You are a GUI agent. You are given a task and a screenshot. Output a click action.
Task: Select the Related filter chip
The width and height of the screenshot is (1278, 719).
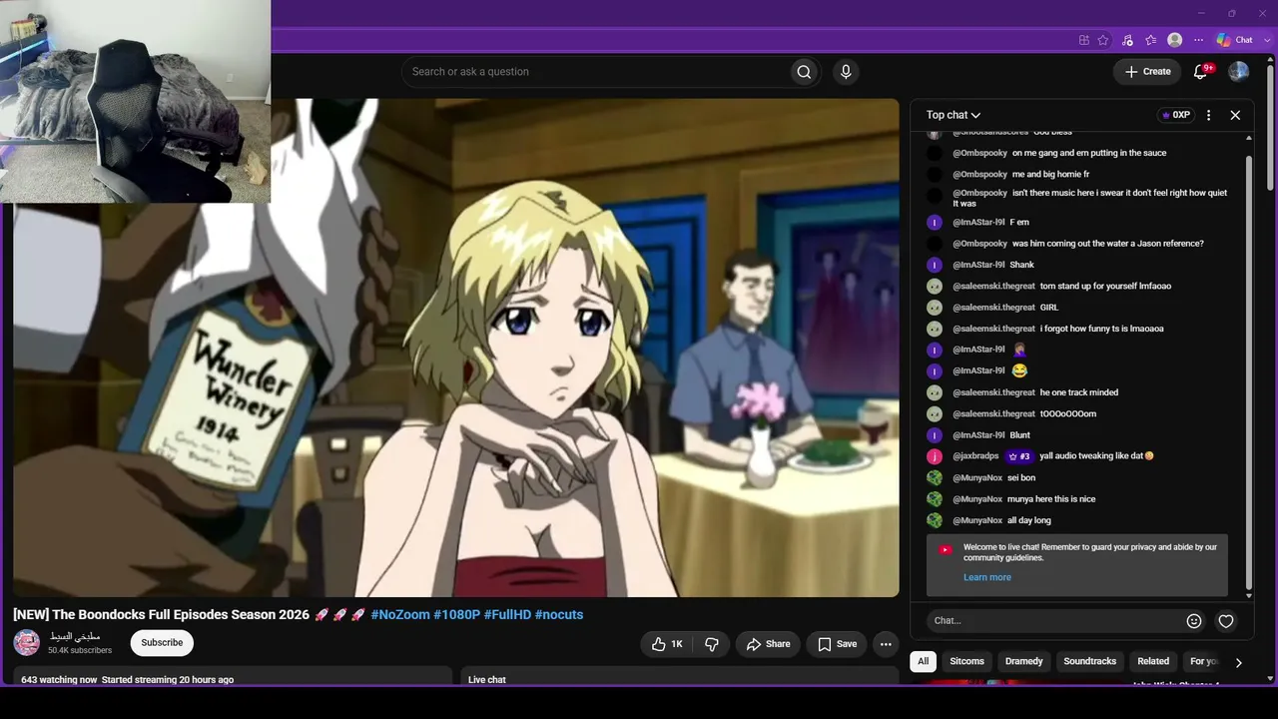pyautogui.click(x=1153, y=661)
